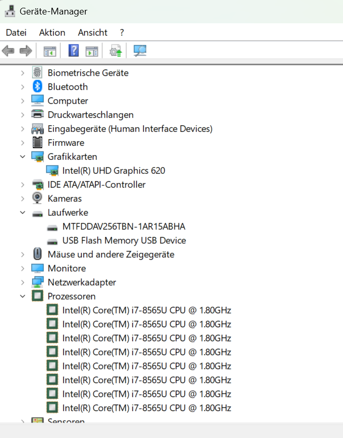Collapse the Grafikkarten node
Image resolution: width=343 pixels, height=438 pixels.
tap(23, 157)
